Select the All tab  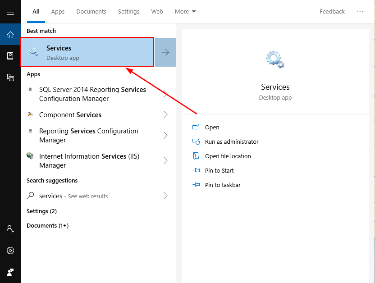(x=36, y=11)
